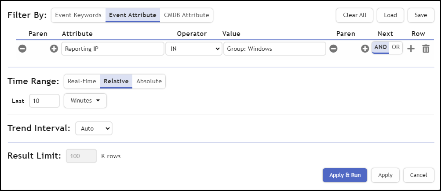Choose the Absolute time range option

(x=149, y=81)
